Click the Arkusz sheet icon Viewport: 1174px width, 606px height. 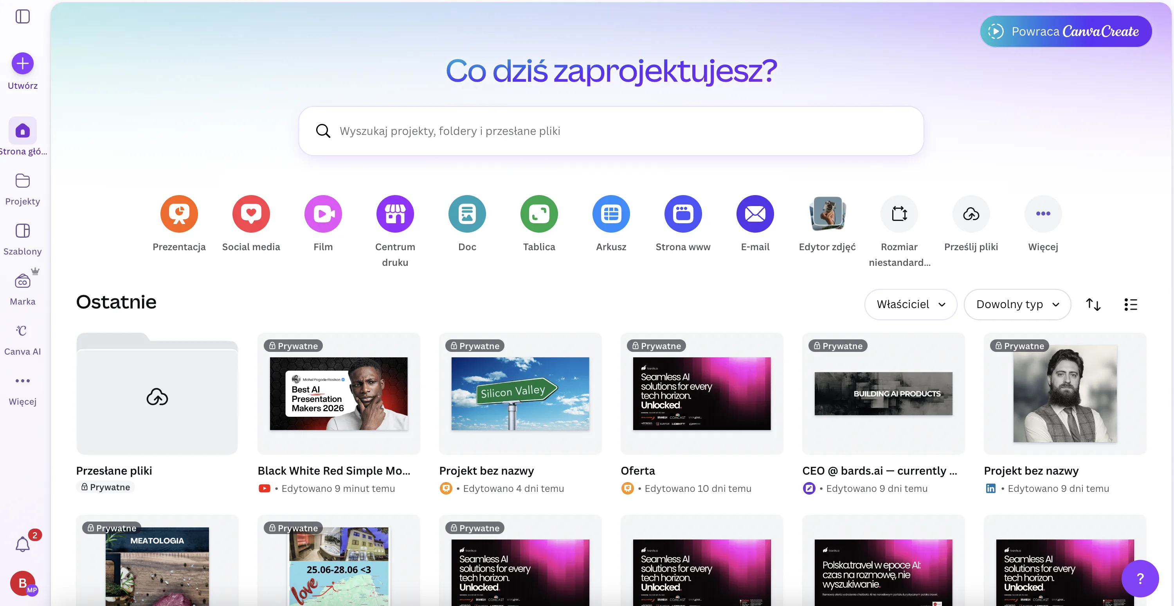611,214
